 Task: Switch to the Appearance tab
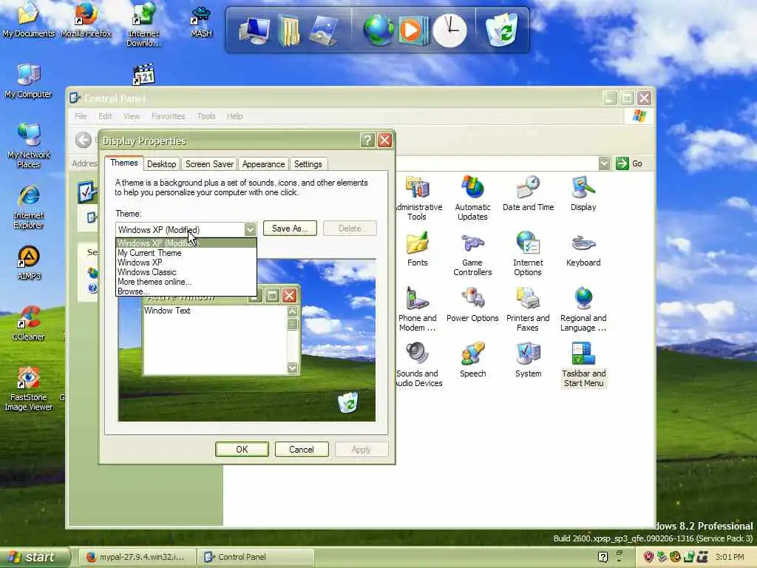point(264,164)
